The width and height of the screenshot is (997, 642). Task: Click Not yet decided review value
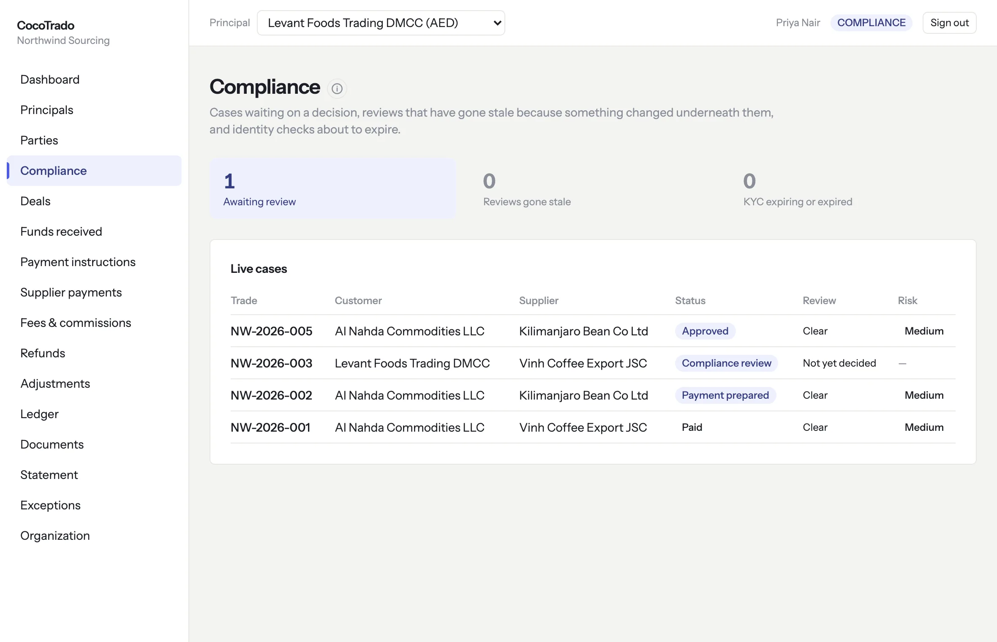point(839,363)
